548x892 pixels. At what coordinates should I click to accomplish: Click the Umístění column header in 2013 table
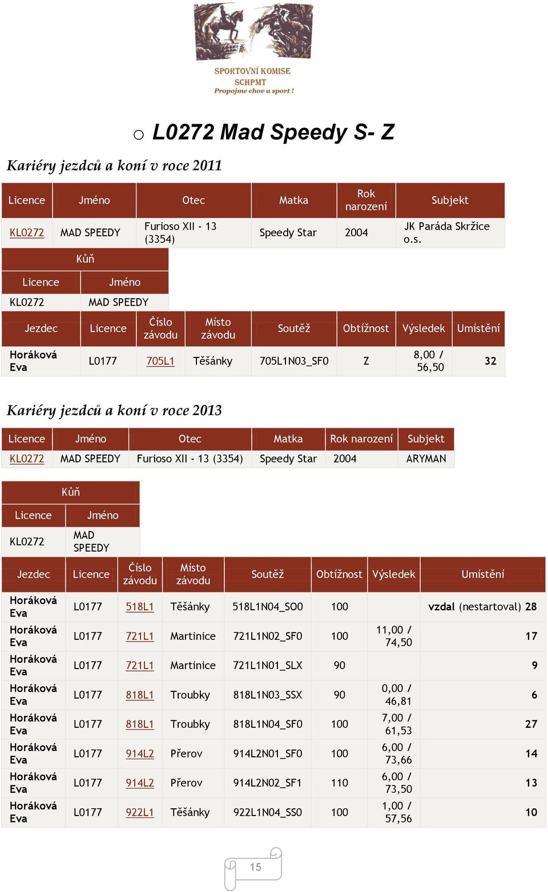pyautogui.click(x=483, y=574)
